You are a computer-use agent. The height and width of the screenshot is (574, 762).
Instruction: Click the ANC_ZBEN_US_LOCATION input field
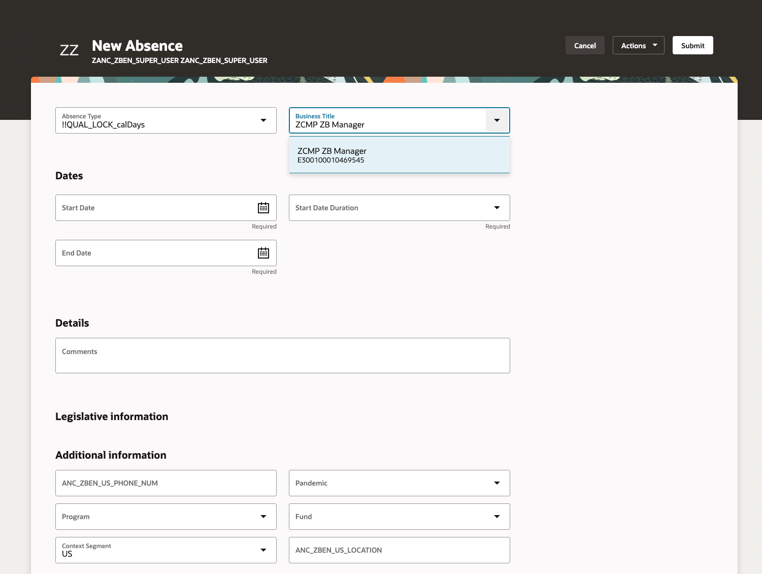[399, 550]
